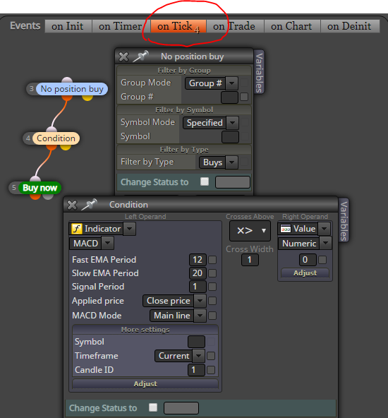Open Variables side tab of Condition panel
The width and height of the screenshot is (388, 418).
point(344,220)
